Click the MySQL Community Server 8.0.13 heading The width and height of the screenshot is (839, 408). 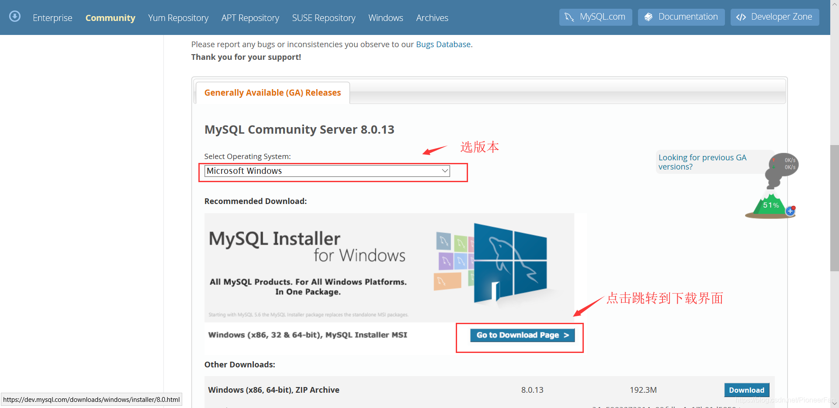[x=299, y=130]
